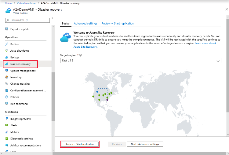Click inside the sidebar search field
Image resolution: width=229 pixels, height=155 pixels.
pyautogui.click(x=27, y=20)
